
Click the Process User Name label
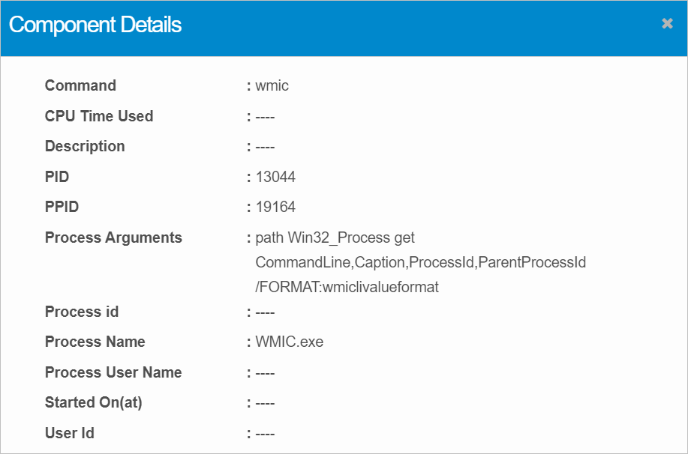tap(113, 372)
